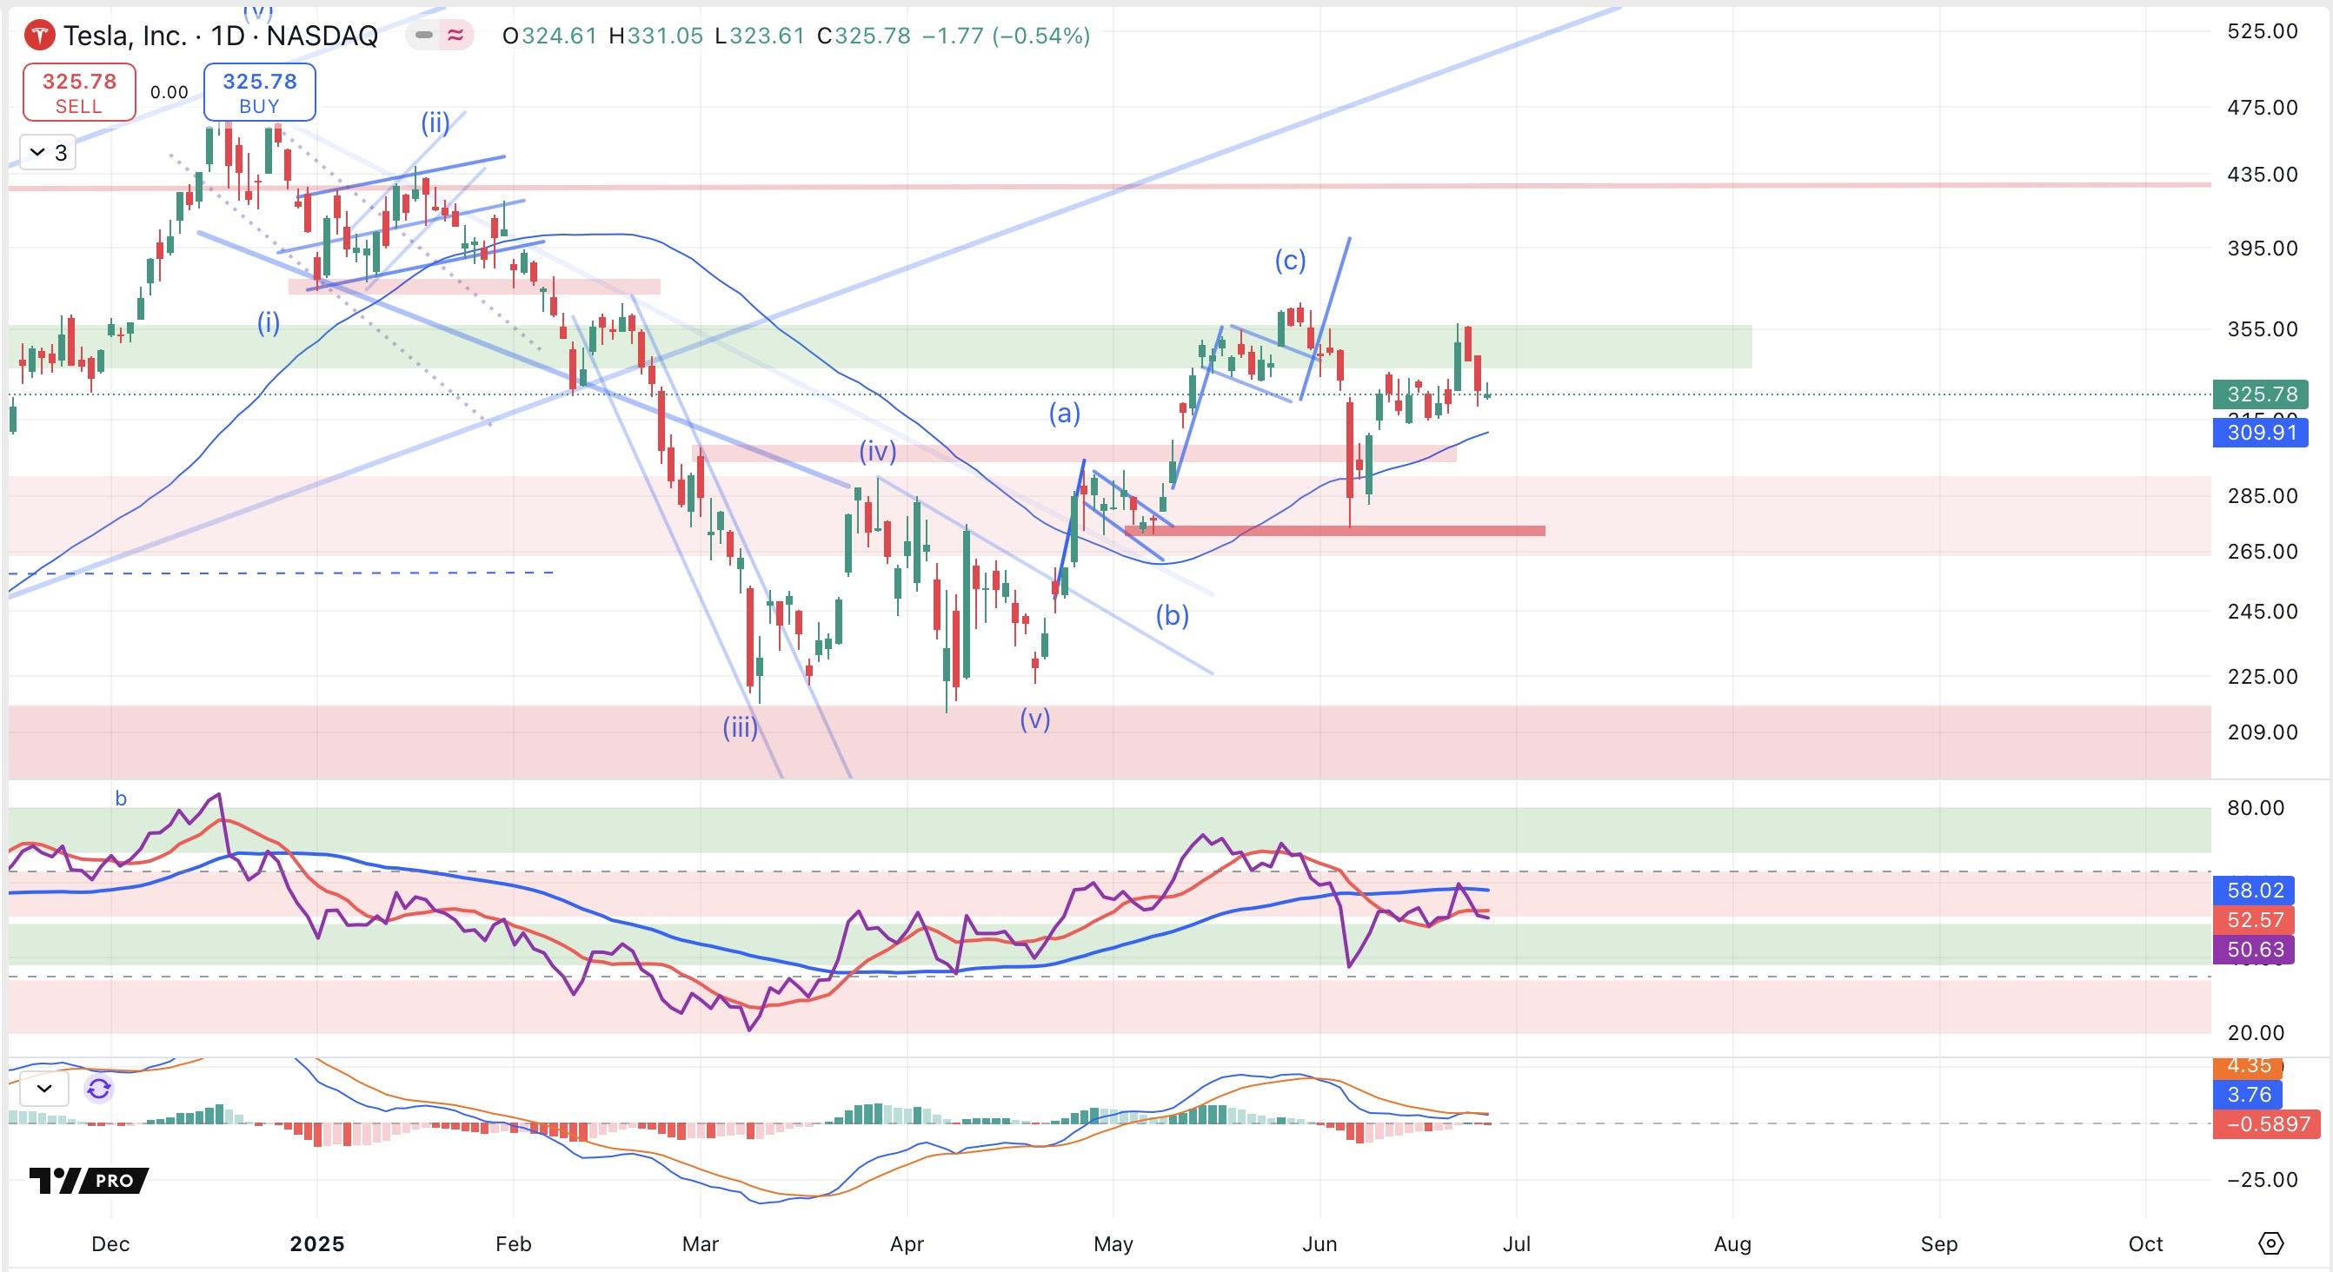
Task: Click the orange 4.35 signal value tag
Action: pyautogui.click(x=2249, y=1066)
